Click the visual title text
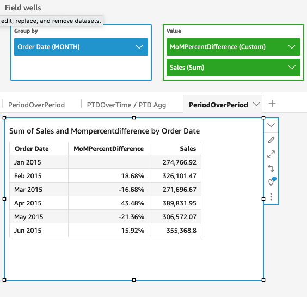 (105, 131)
